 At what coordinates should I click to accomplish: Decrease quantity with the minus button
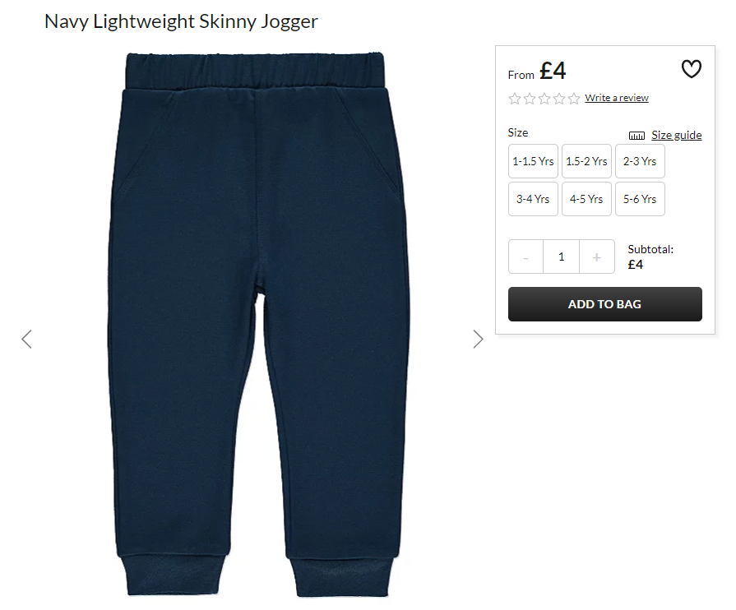pyautogui.click(x=525, y=256)
